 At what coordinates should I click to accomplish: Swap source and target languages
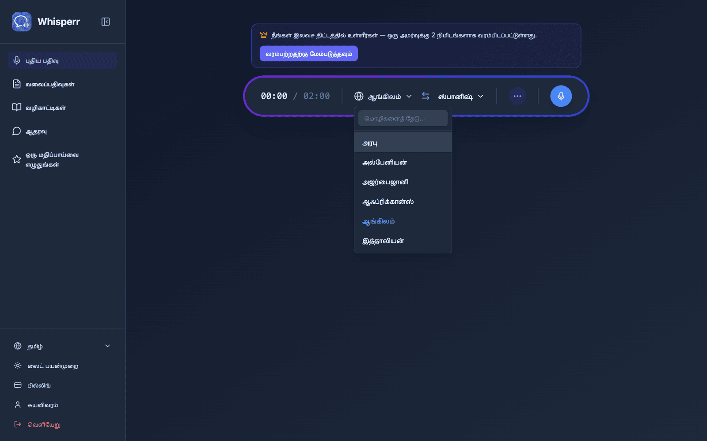tap(426, 96)
